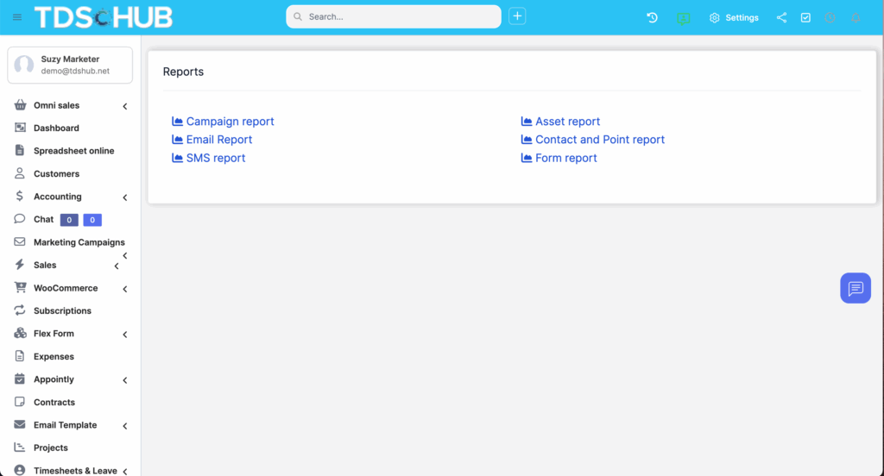The width and height of the screenshot is (884, 476).
Task: Click the history clock icon in header
Action: point(653,17)
